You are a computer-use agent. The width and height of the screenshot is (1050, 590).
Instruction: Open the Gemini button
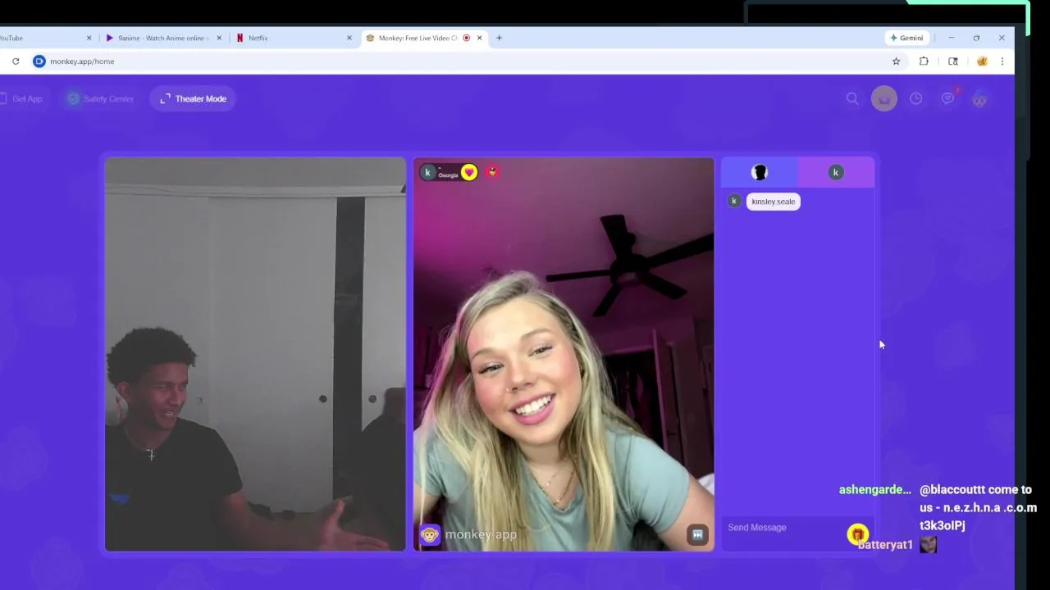(x=906, y=38)
